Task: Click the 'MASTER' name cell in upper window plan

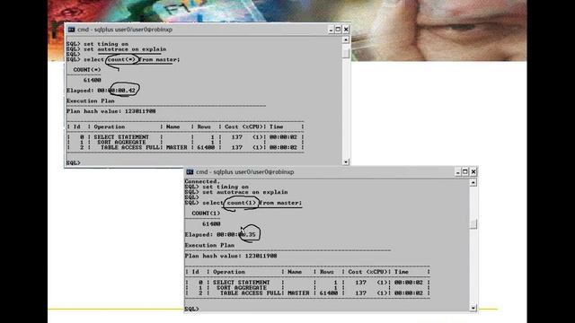Action: click(177, 147)
